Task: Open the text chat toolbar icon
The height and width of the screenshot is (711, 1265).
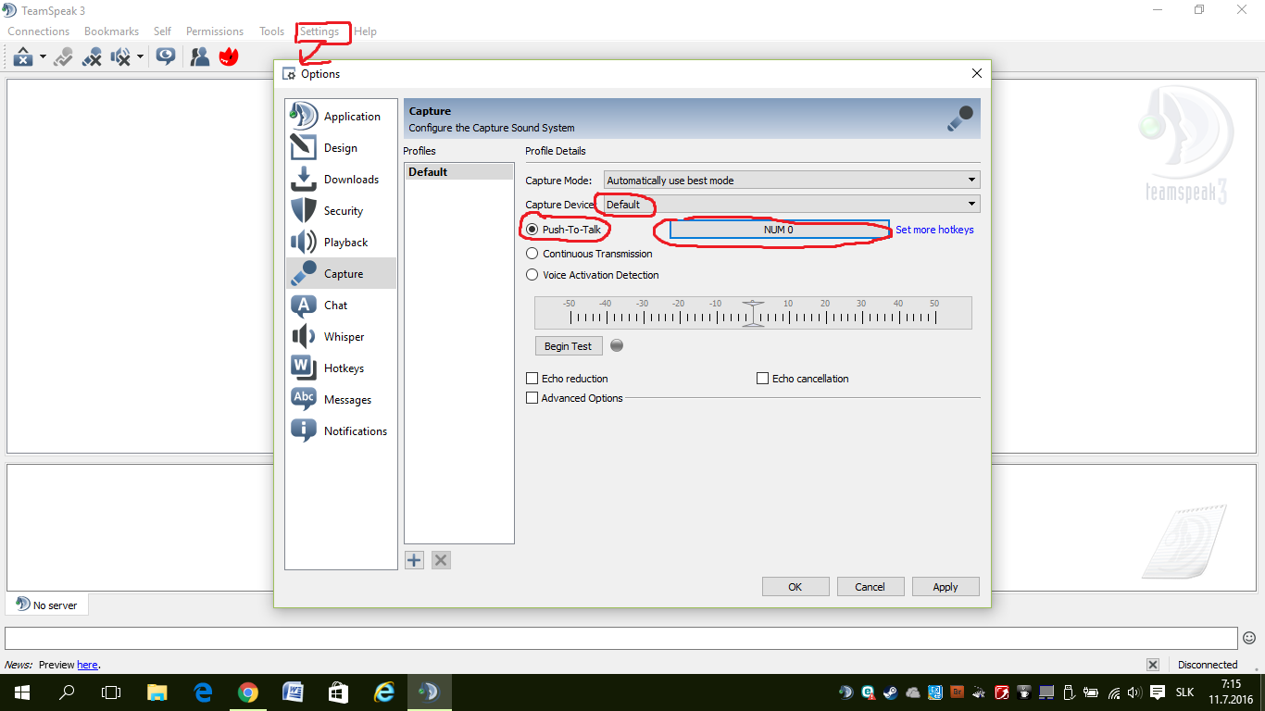Action: 166,57
